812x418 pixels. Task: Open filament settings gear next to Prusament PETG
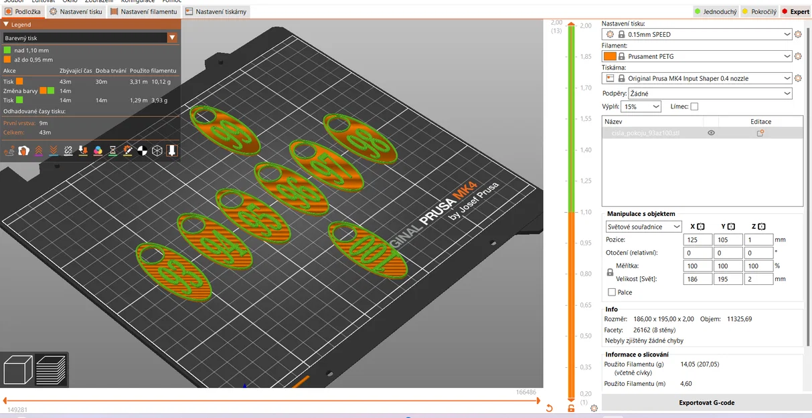pos(797,56)
